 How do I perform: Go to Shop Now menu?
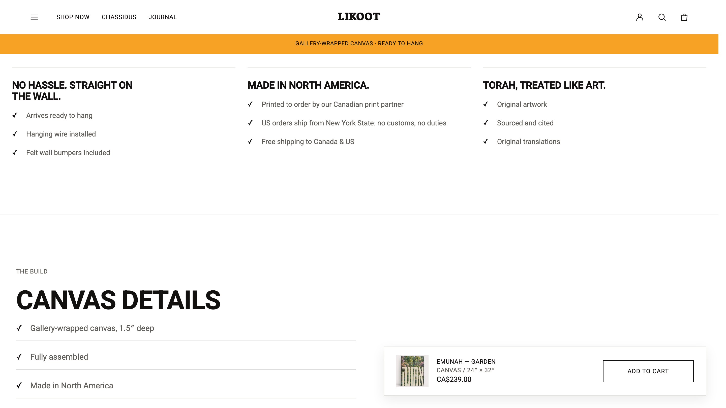point(74,17)
